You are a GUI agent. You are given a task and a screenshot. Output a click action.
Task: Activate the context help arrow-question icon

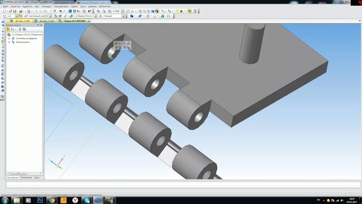point(90,11)
